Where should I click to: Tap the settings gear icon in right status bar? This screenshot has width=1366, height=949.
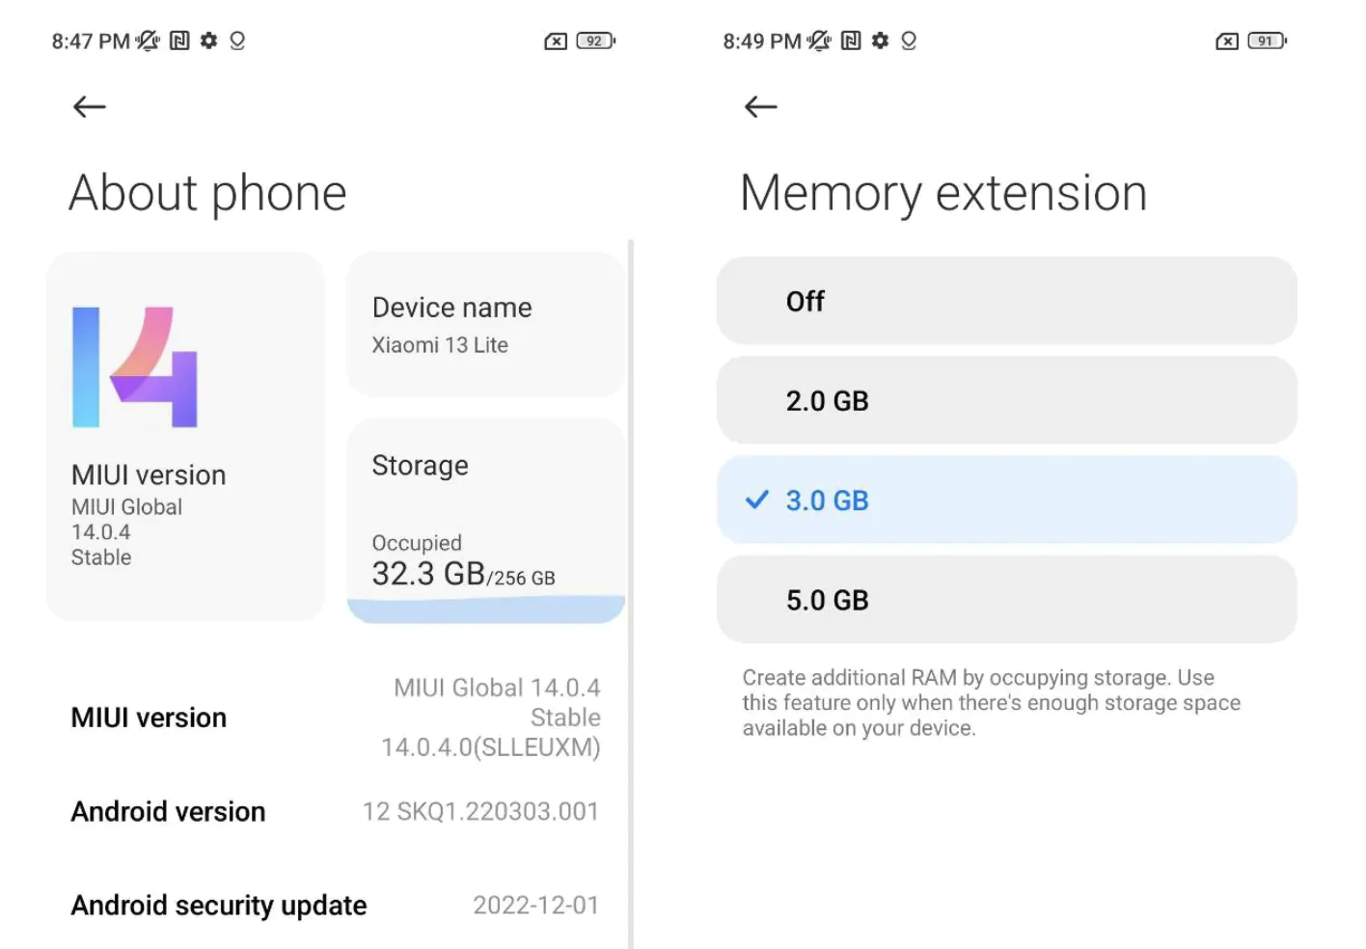[x=881, y=41]
